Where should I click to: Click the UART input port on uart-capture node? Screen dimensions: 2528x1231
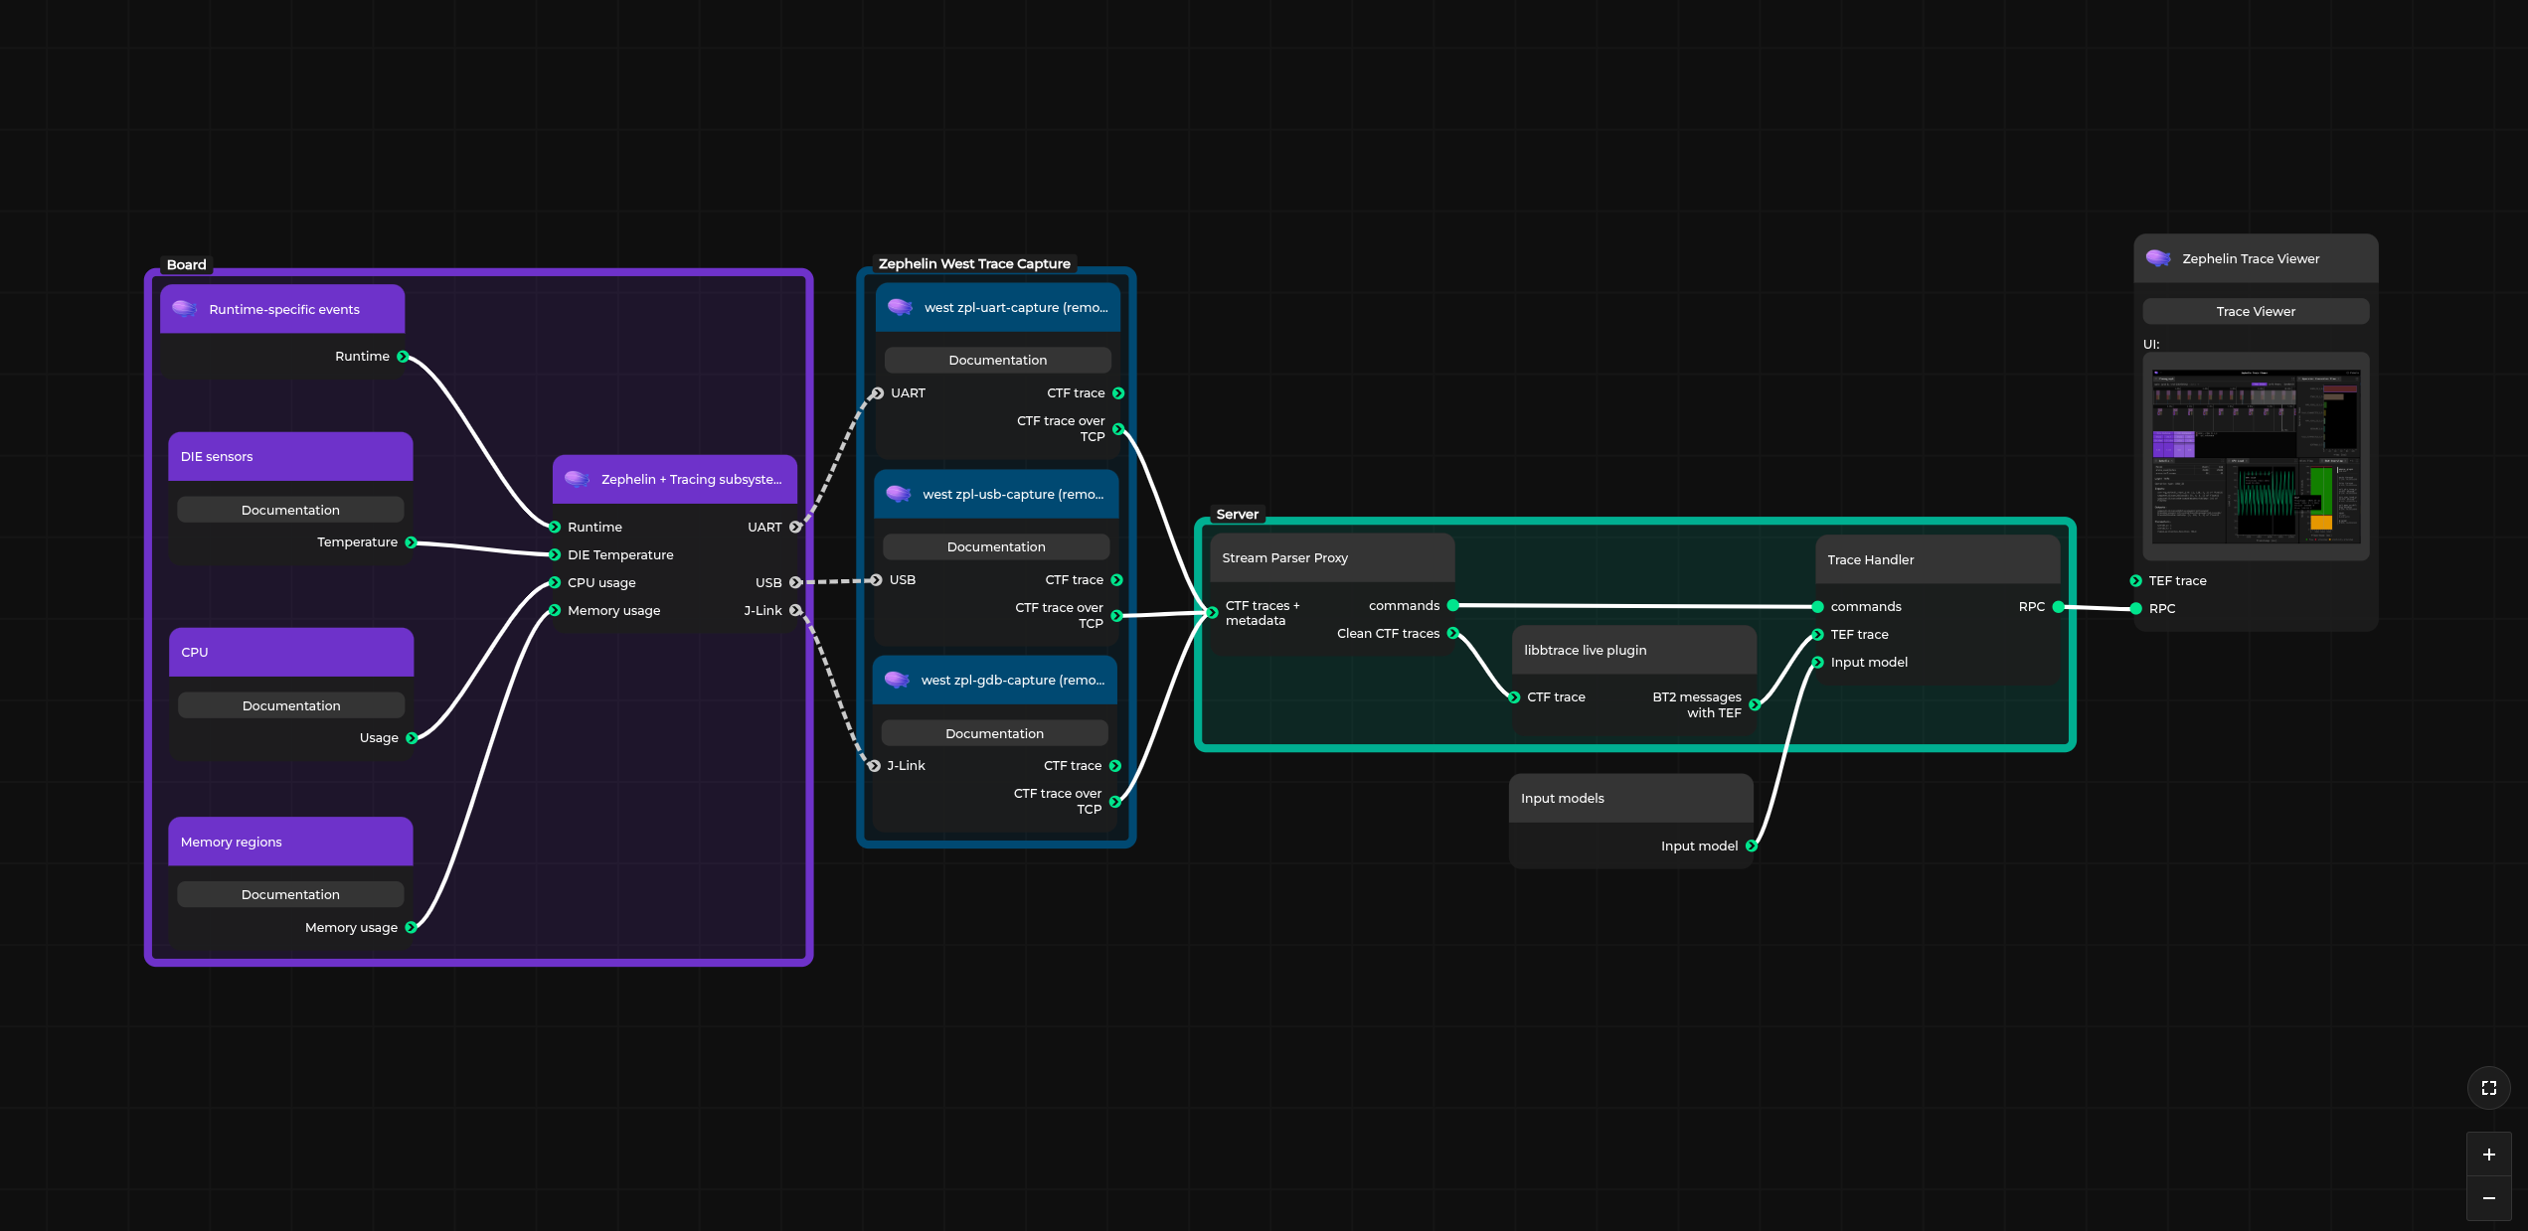click(877, 393)
